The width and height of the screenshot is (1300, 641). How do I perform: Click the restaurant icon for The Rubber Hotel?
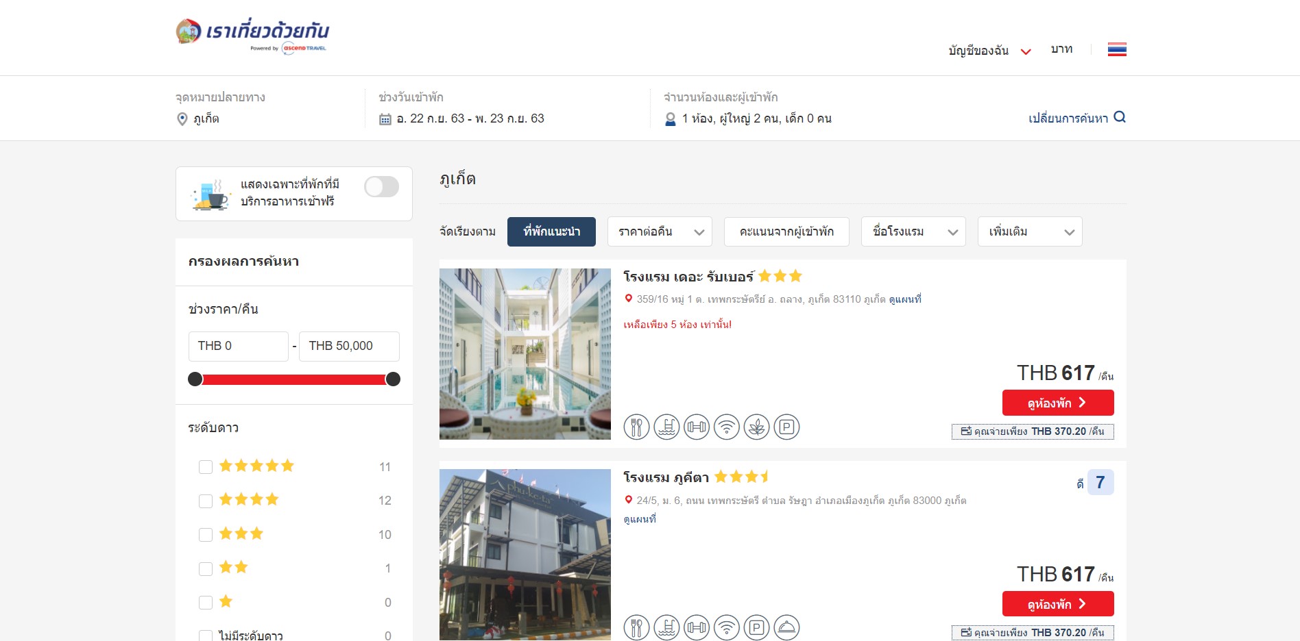[x=636, y=427]
